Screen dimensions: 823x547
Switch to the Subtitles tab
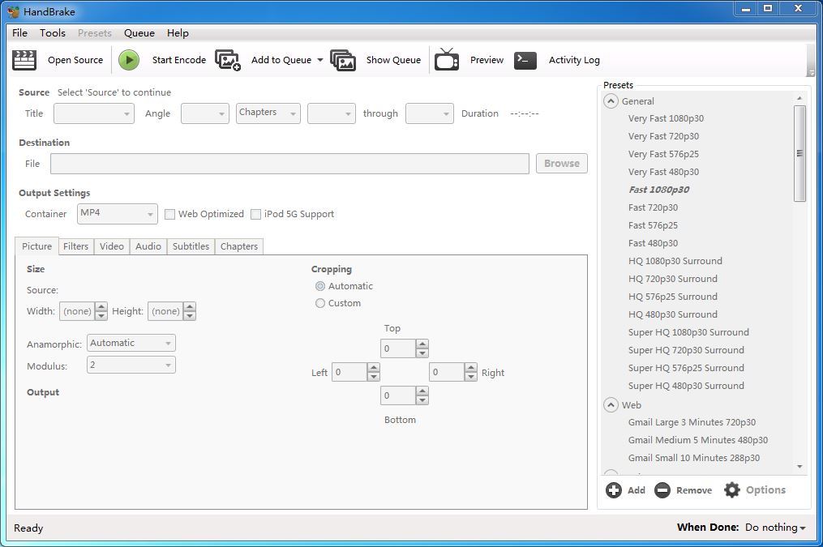click(x=191, y=246)
